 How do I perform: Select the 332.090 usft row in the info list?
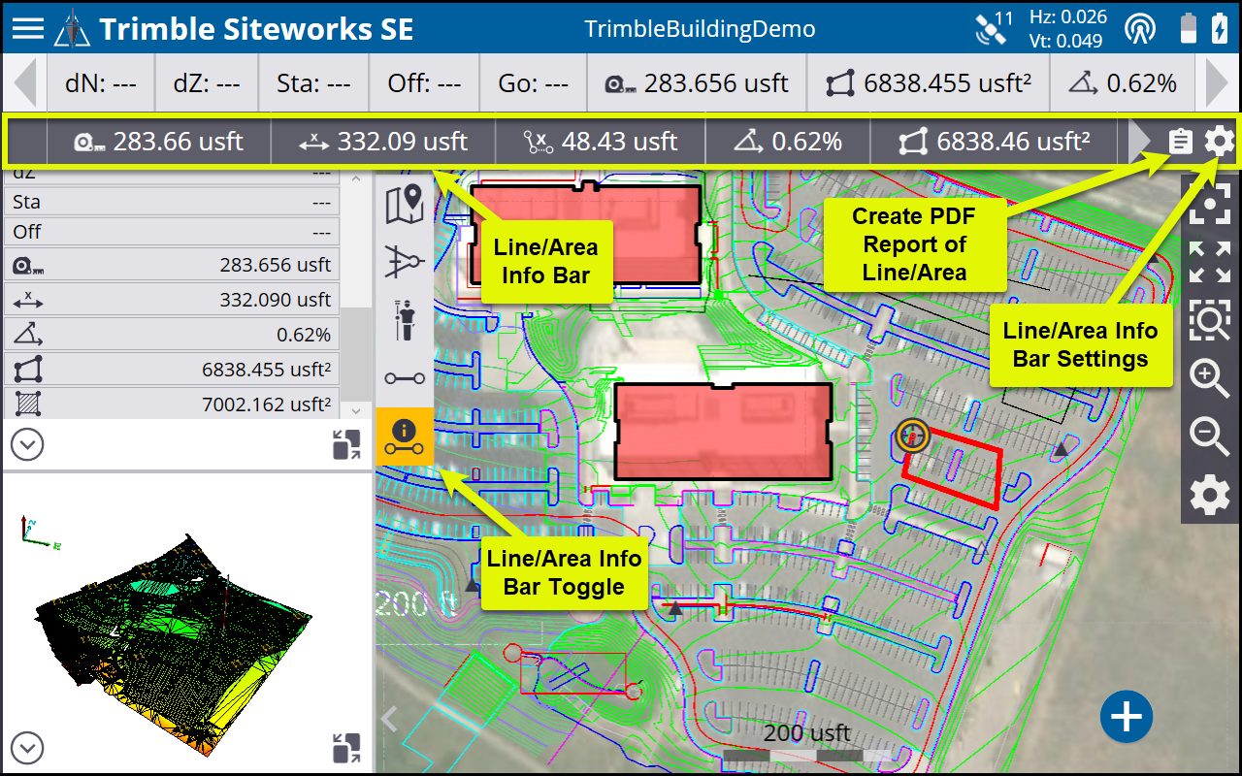pyautogui.click(x=172, y=300)
